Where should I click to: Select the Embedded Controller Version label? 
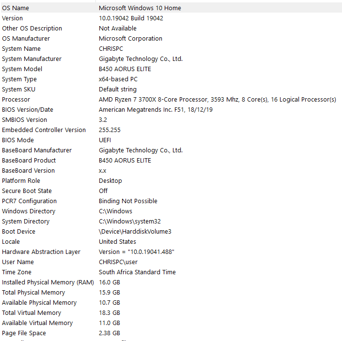click(x=44, y=130)
